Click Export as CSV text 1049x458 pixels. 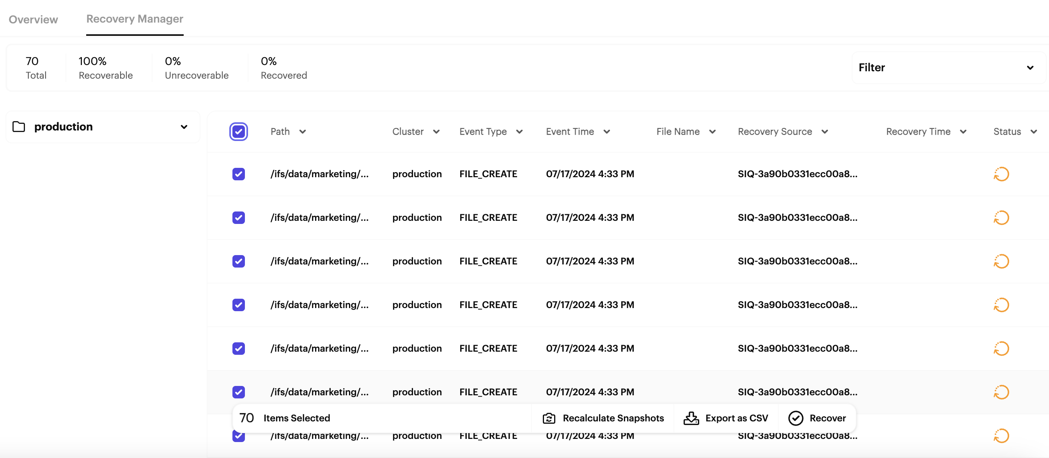(x=736, y=418)
